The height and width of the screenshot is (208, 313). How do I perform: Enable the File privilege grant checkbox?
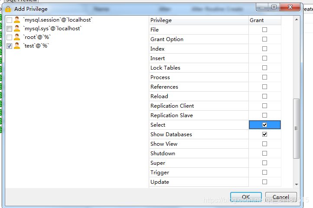[x=264, y=30]
